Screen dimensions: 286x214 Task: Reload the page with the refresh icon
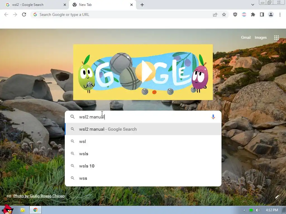[24, 14]
